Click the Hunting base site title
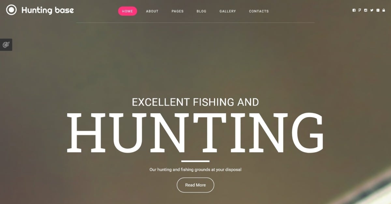The height and width of the screenshot is (204, 391). (48, 10)
